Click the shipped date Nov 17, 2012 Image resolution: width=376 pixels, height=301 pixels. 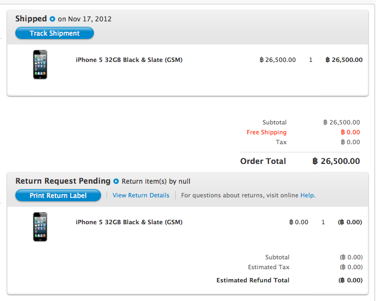click(x=89, y=19)
